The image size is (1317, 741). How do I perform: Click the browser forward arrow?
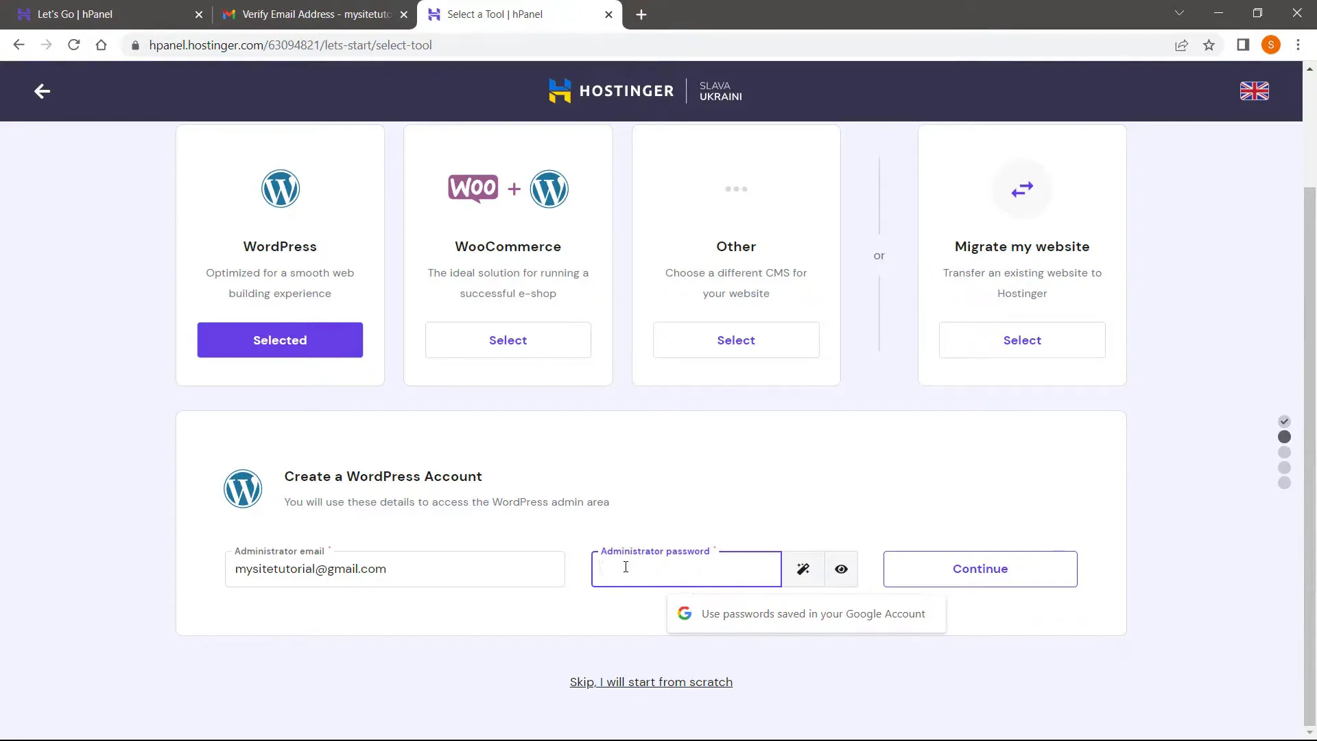(46, 45)
